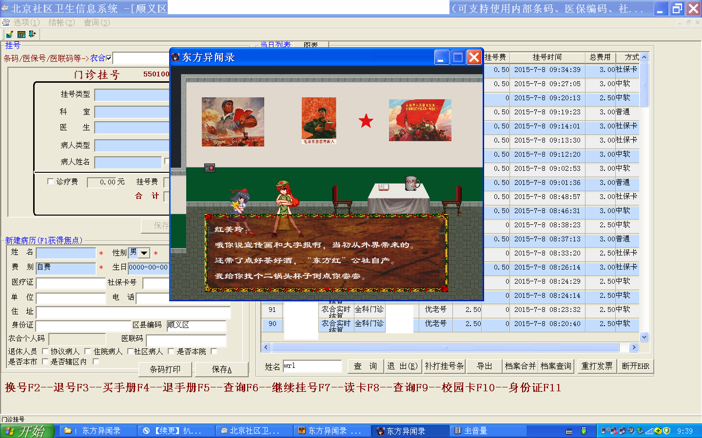Switch to the 当日列表 tab

click(275, 44)
